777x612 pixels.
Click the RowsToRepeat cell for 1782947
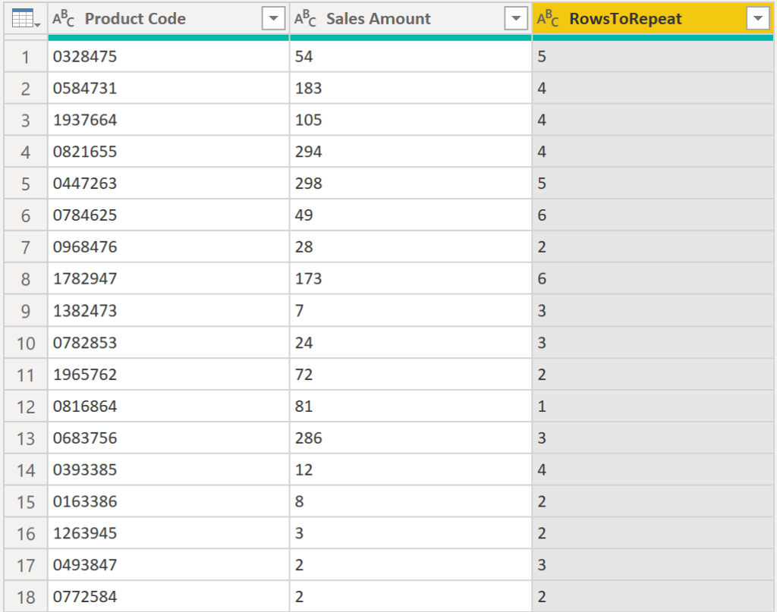tap(653, 278)
